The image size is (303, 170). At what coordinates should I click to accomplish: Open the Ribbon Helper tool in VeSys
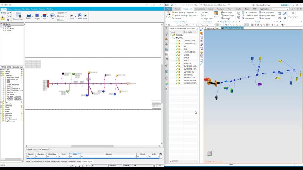click(18, 16)
